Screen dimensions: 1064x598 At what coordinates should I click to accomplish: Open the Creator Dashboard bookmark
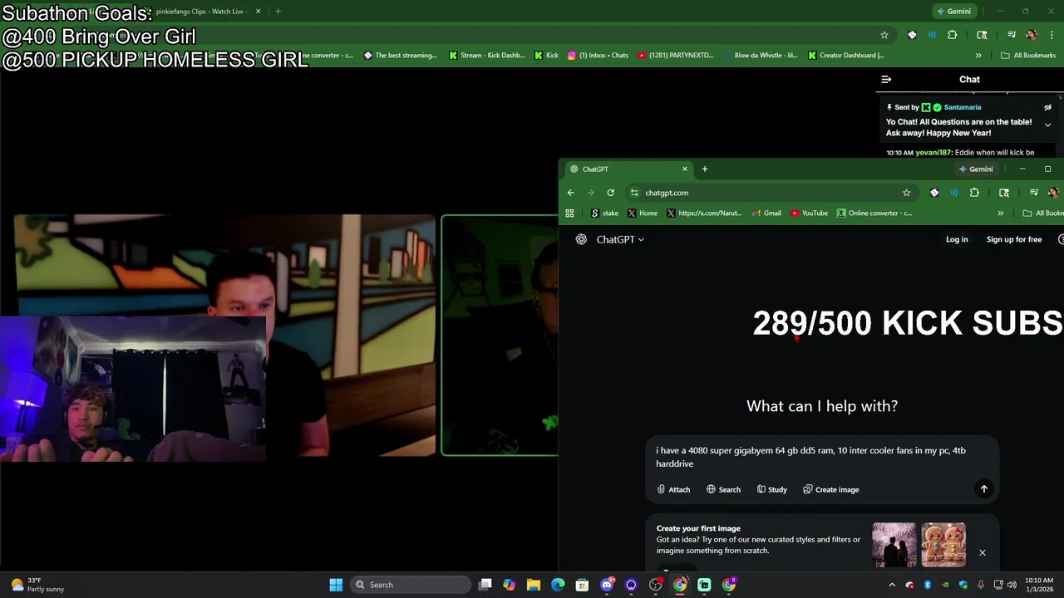[x=845, y=56]
